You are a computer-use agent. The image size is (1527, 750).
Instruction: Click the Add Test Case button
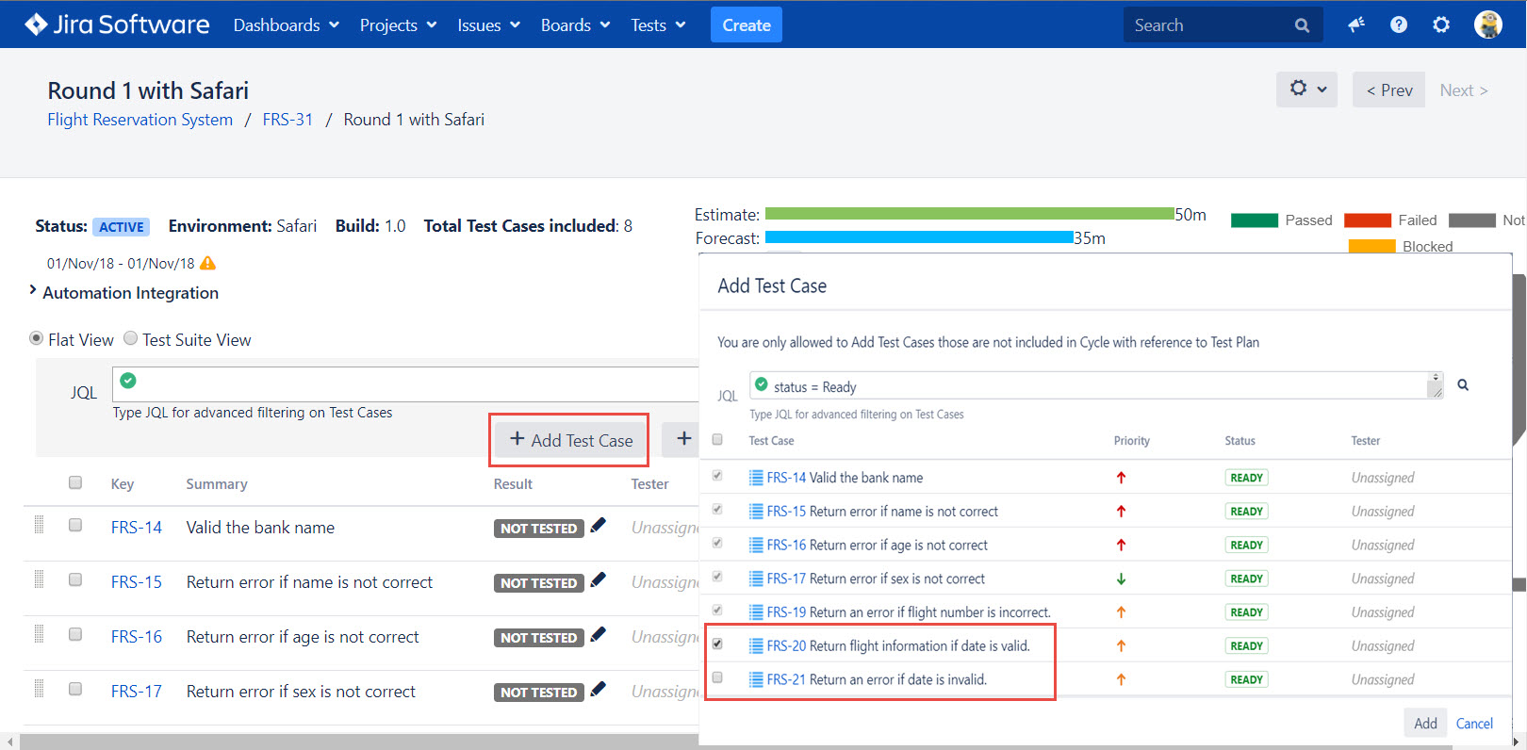[571, 440]
